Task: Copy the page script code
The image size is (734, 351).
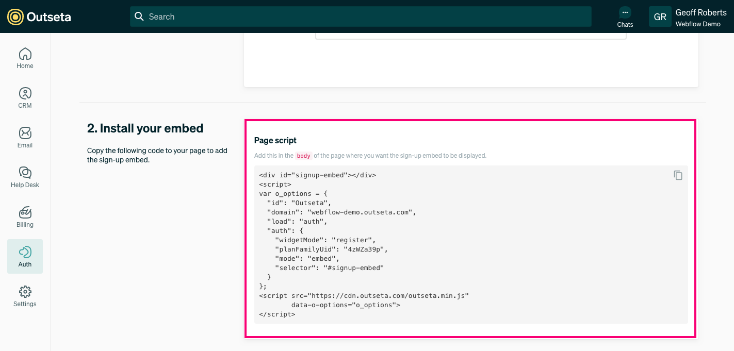Action: pyautogui.click(x=678, y=175)
